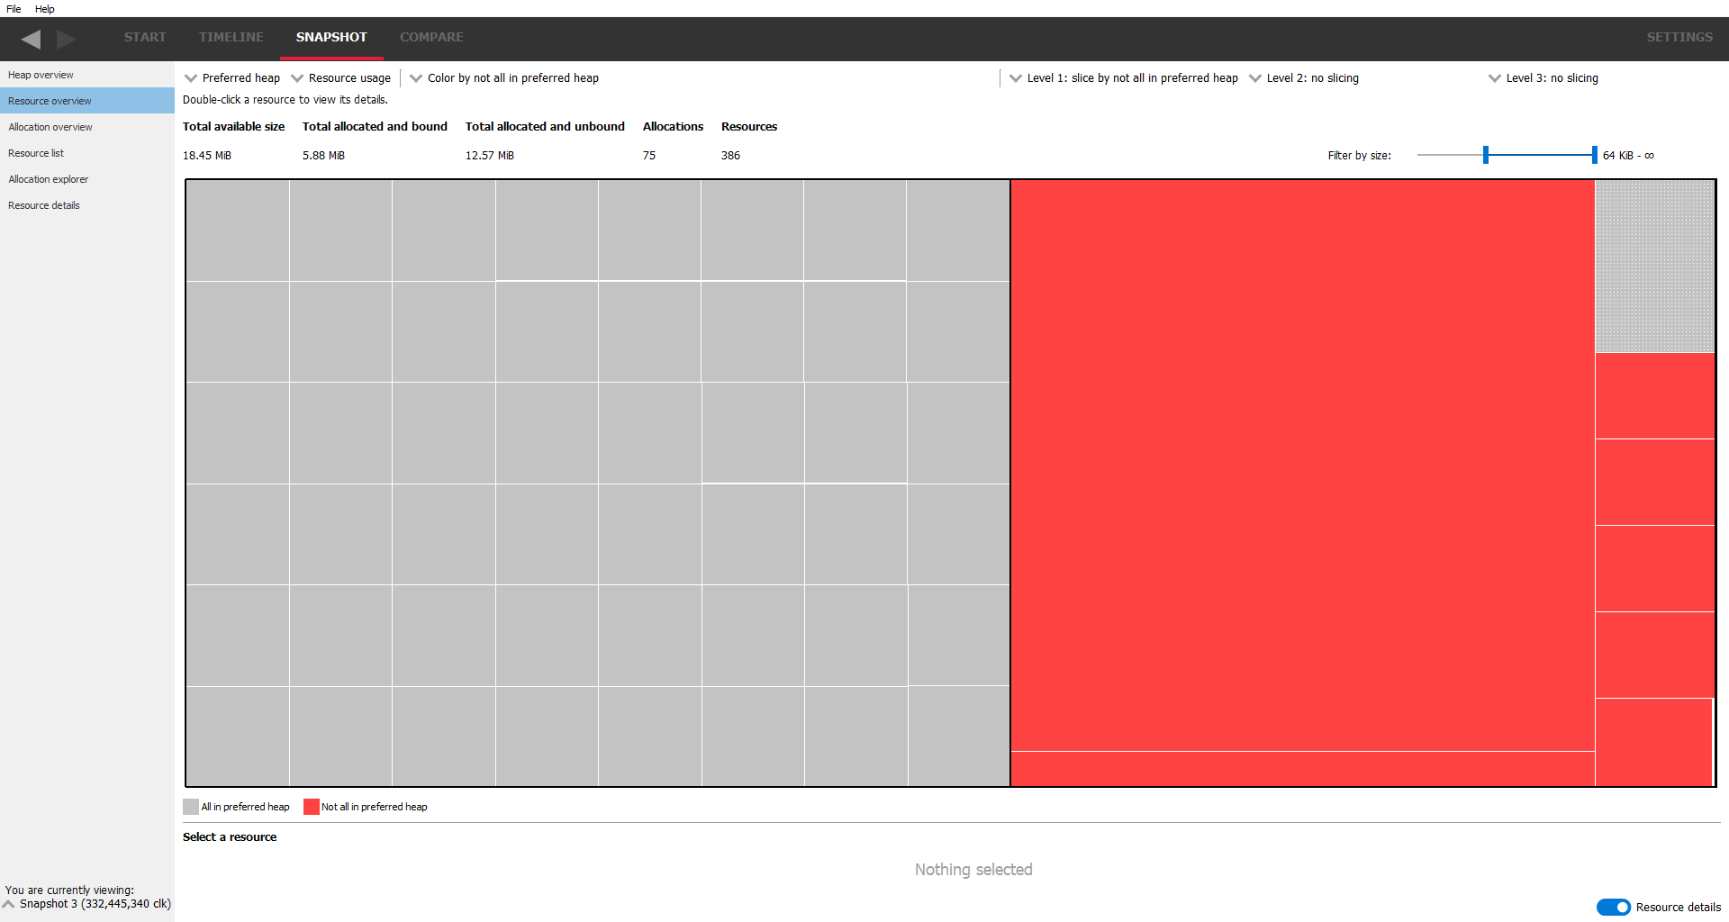Toggle the Resource details switch
1729x922 pixels.
tap(1613, 907)
